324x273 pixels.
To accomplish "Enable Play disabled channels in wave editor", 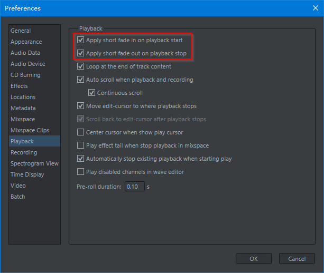I will [80, 172].
